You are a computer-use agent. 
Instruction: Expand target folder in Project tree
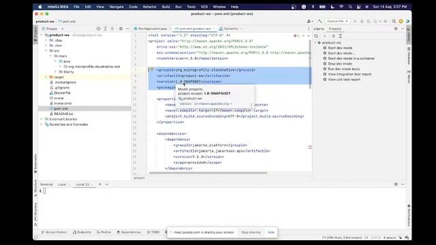[46, 77]
